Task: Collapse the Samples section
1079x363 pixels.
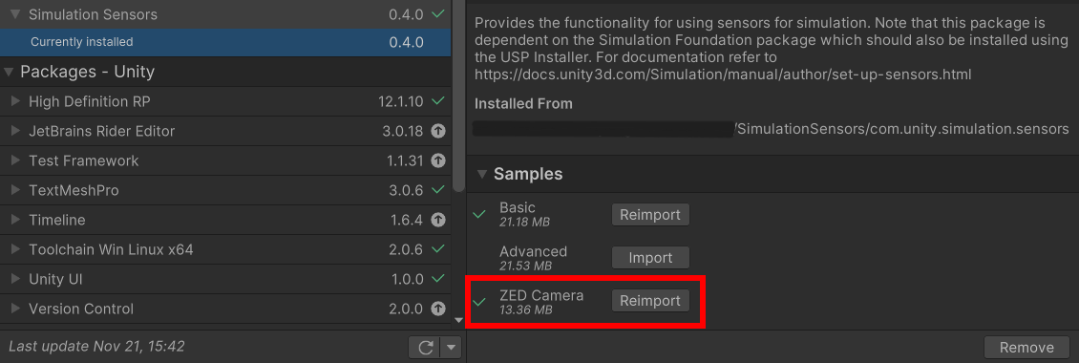Action: coord(481,174)
